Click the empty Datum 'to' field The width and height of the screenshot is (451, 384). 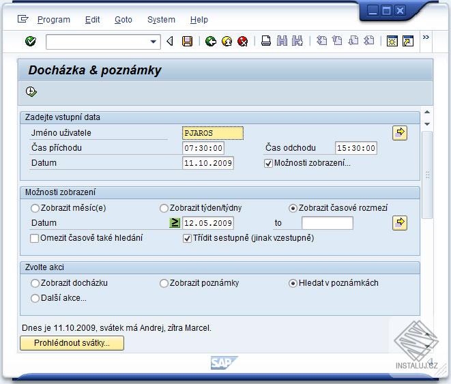pyautogui.click(x=328, y=223)
